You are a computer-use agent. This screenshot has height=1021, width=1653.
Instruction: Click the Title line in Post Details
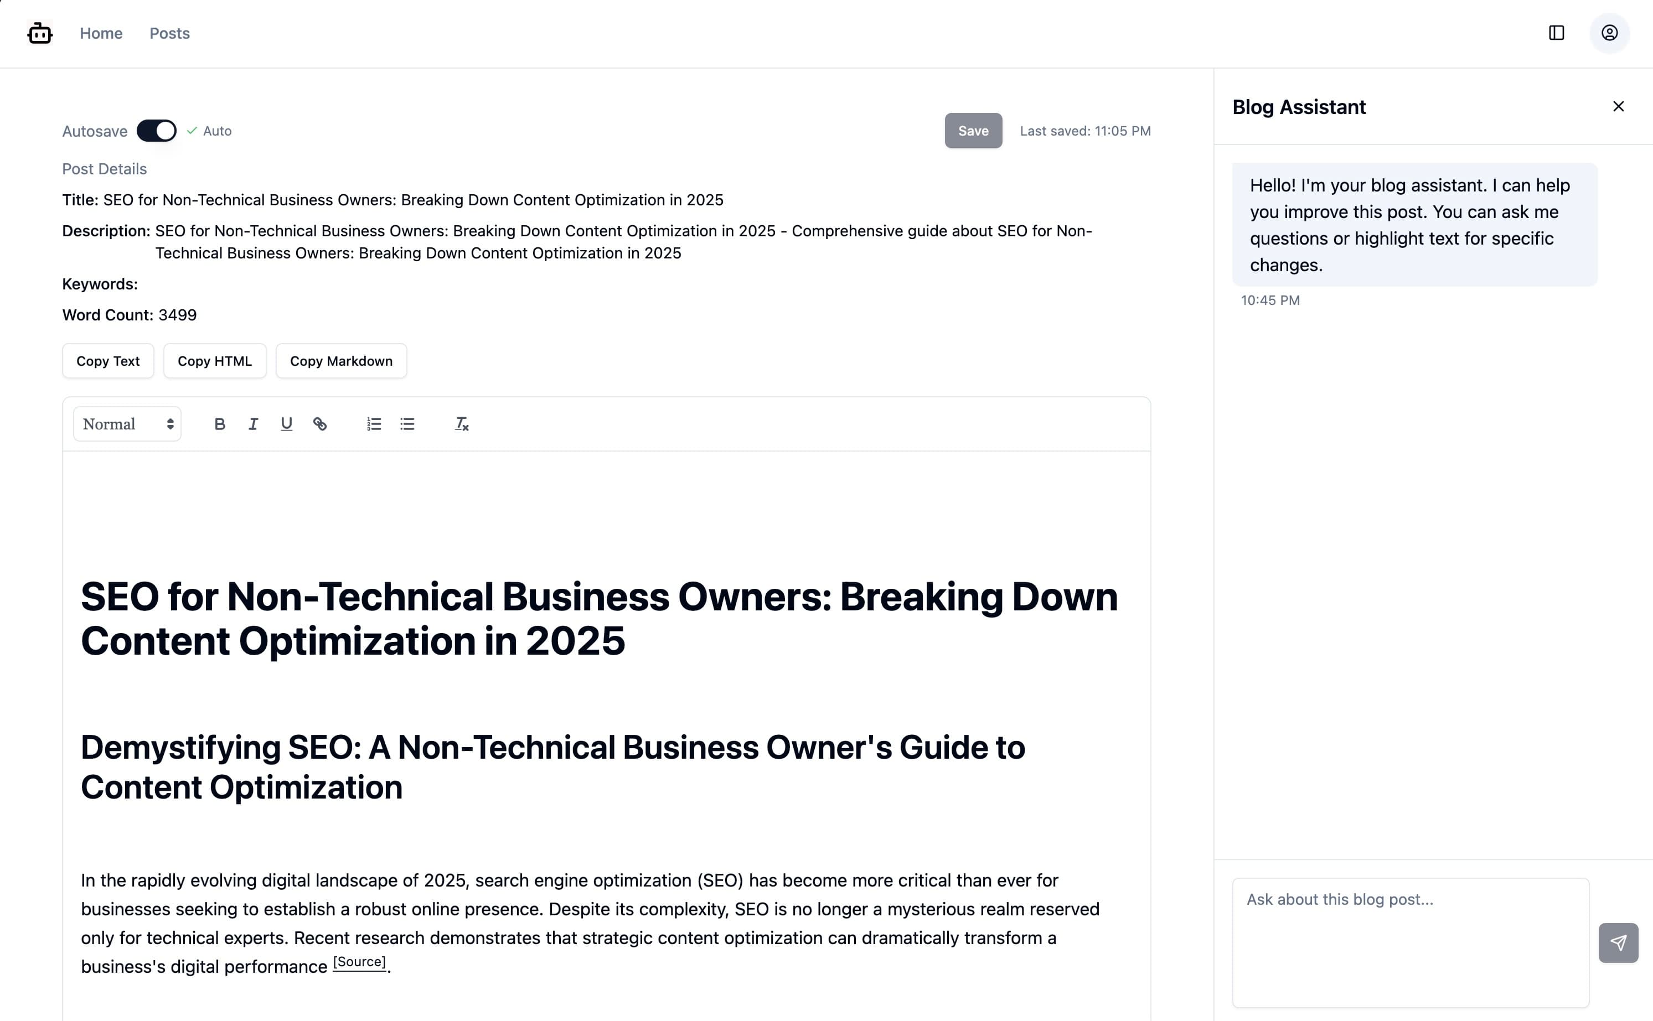click(392, 200)
